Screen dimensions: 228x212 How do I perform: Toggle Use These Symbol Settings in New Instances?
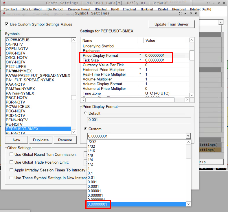click(11, 178)
